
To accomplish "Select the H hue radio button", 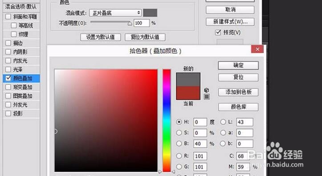I will (x=179, y=122).
